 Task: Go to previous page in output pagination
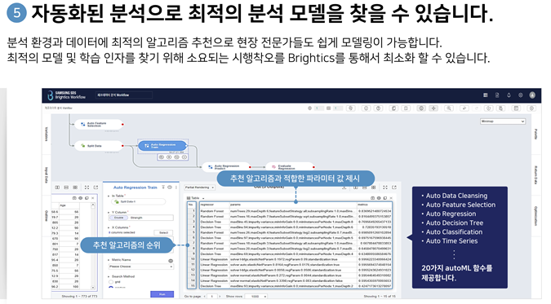[205, 297]
